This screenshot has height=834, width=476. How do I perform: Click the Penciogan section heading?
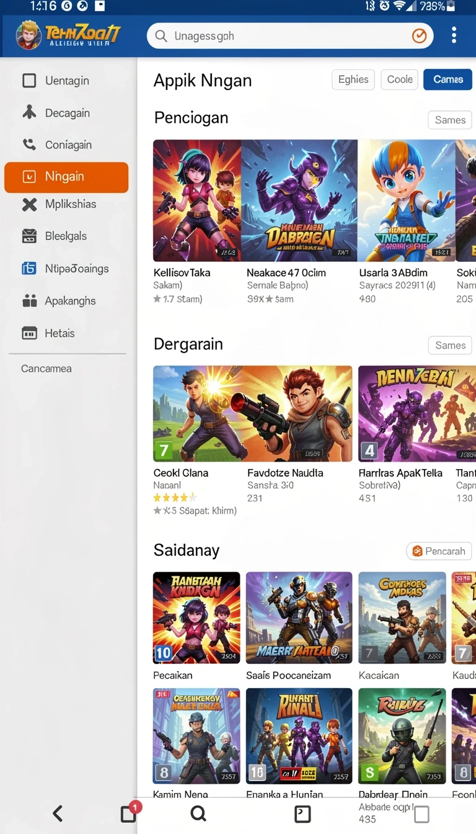coord(191,118)
